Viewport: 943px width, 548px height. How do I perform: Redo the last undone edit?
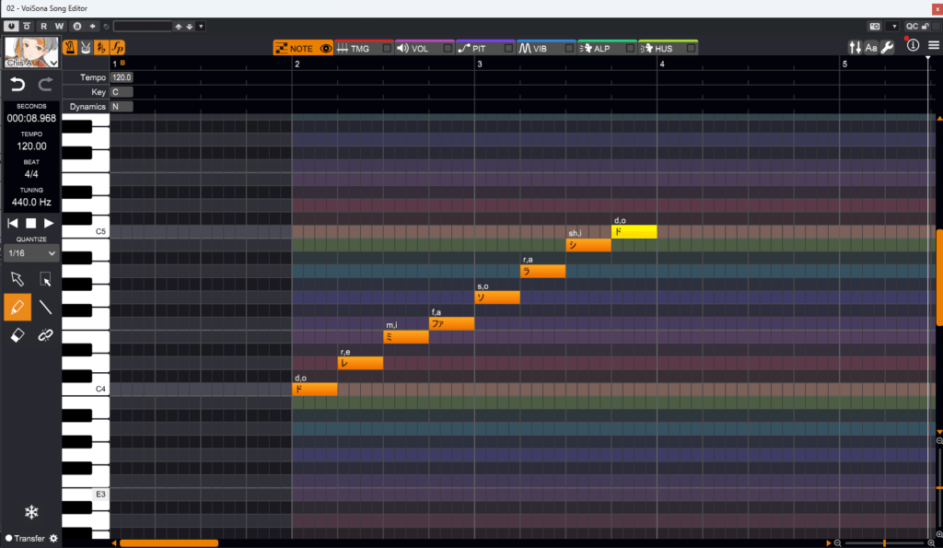(x=46, y=85)
